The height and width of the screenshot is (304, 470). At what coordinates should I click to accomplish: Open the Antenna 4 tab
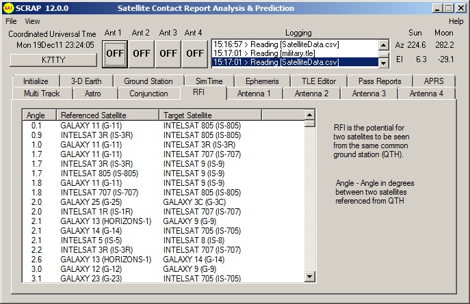[426, 94]
